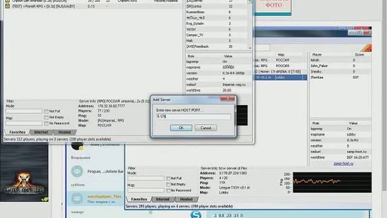
Task: Click the version rule showing 0.3z-R2
Action: click(340, 140)
